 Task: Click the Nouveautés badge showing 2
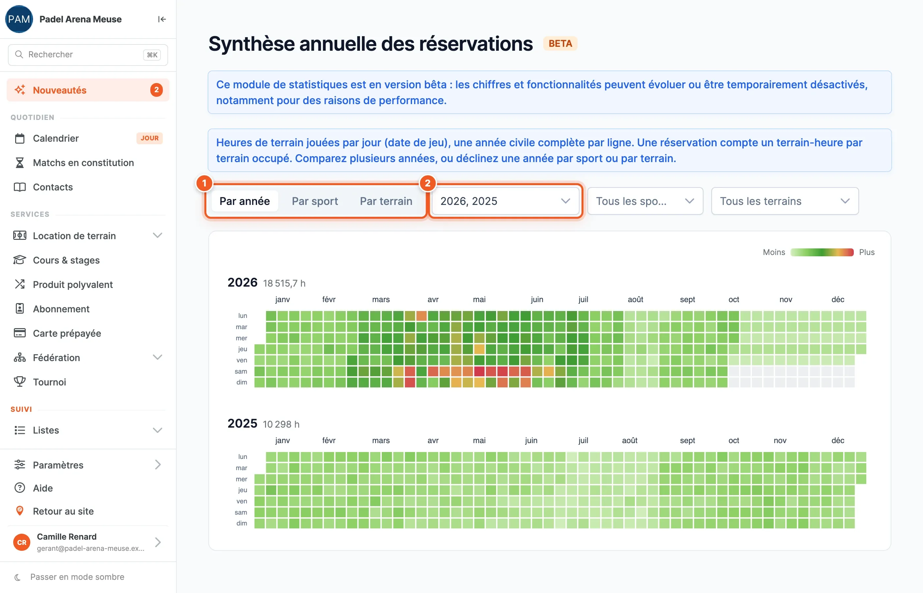tap(156, 90)
